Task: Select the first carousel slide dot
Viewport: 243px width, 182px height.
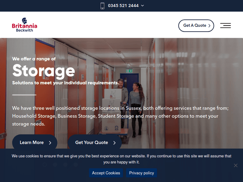Action: 45,165
